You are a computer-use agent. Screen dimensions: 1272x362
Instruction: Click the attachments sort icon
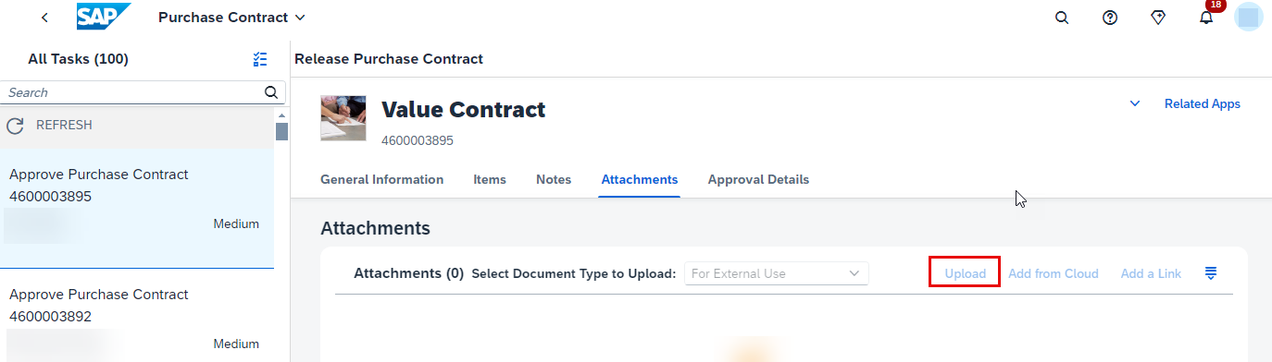[x=1211, y=273]
